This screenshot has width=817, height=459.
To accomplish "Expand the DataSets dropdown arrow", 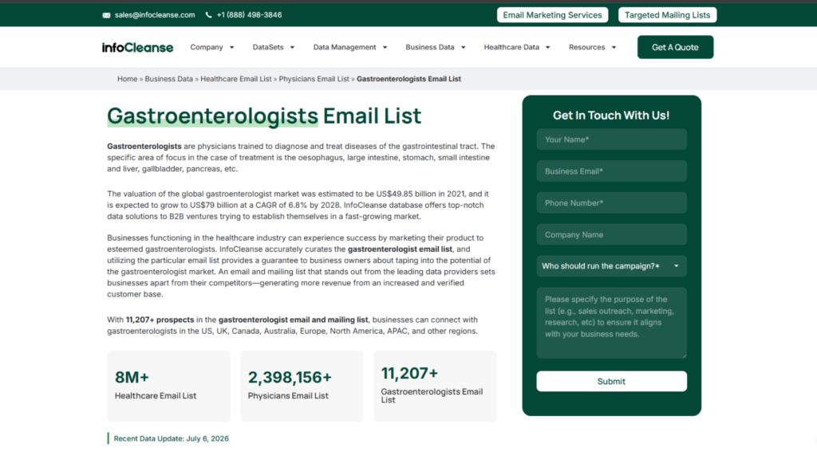I will pos(292,47).
